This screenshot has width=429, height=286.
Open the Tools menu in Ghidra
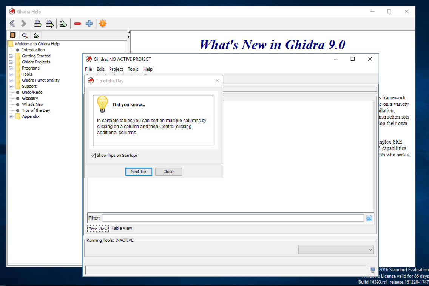133,69
